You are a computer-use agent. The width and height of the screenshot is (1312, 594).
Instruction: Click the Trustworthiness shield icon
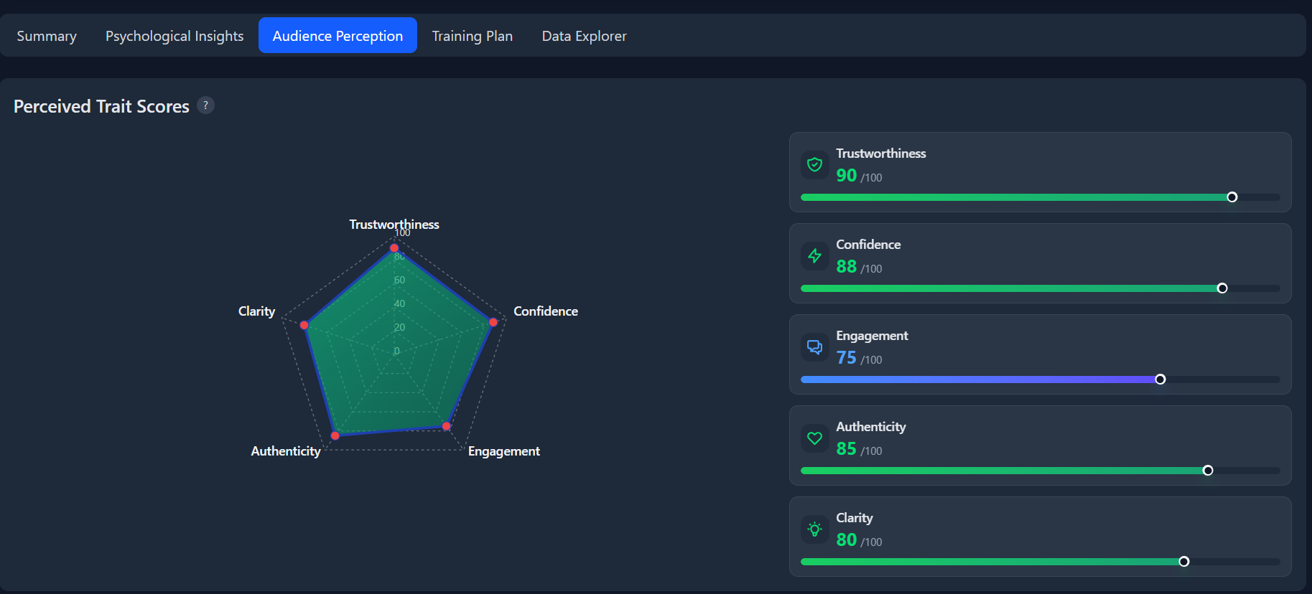coord(814,165)
